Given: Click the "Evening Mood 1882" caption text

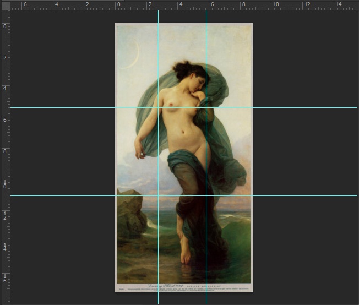Looking at the screenshot, I should pos(165,286).
